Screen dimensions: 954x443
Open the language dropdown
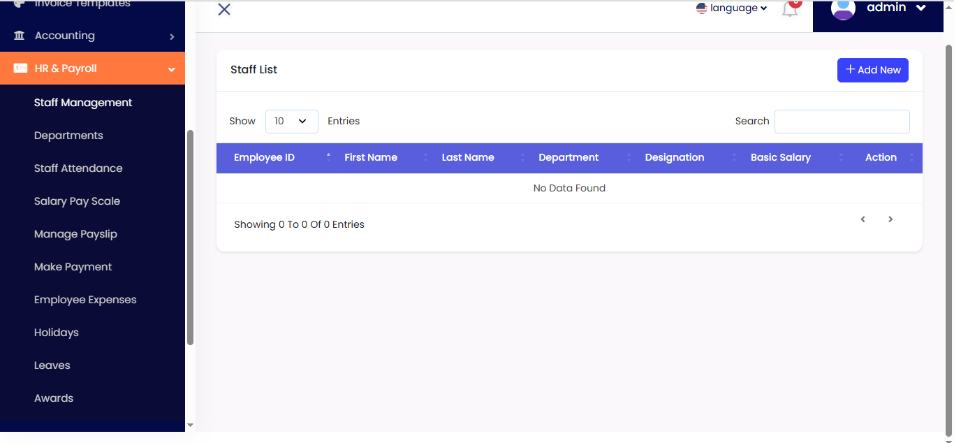[732, 8]
